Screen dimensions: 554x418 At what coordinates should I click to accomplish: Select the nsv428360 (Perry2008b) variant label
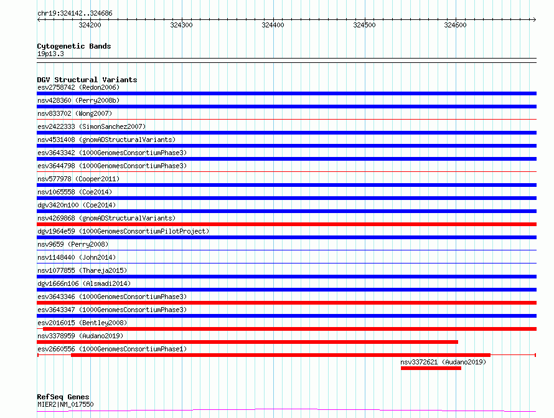[78, 100]
